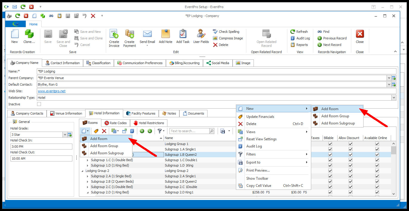Select Add Room Subgroup in the context submenu

pos(338,123)
